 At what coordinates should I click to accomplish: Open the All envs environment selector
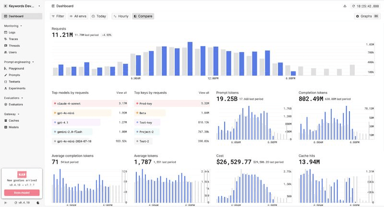point(77,16)
